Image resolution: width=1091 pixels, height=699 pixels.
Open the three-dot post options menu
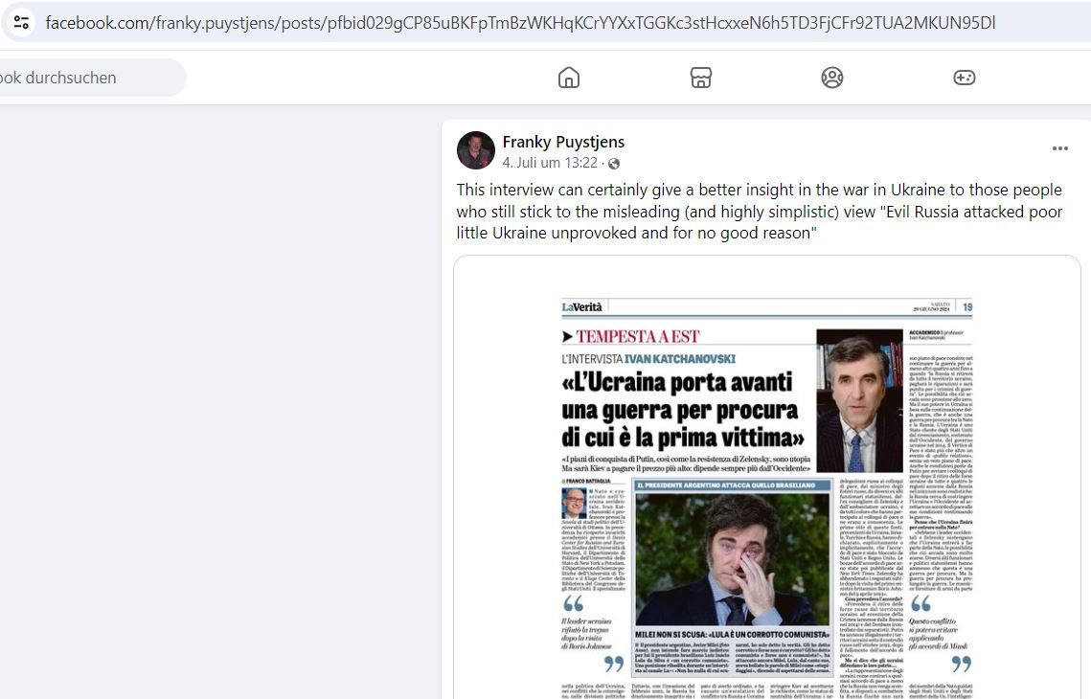tap(1059, 148)
